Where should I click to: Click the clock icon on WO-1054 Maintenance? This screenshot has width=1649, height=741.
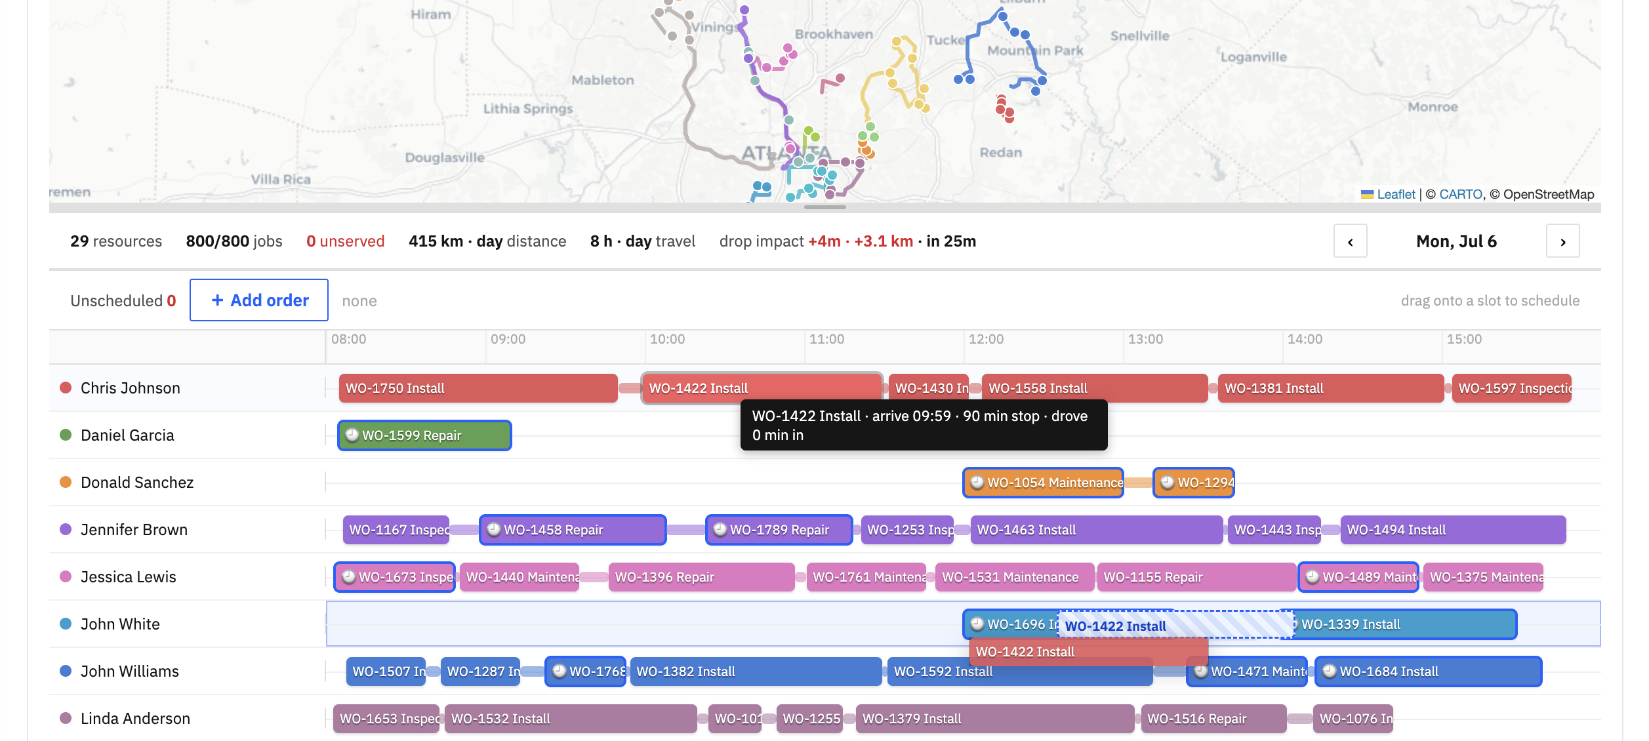pyautogui.click(x=977, y=483)
